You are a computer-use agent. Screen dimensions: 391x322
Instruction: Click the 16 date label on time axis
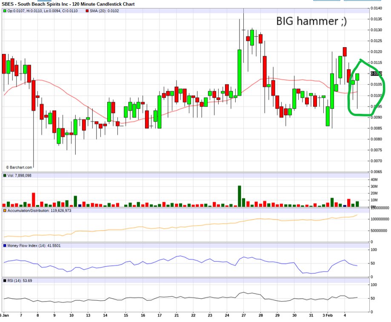pos(143,315)
